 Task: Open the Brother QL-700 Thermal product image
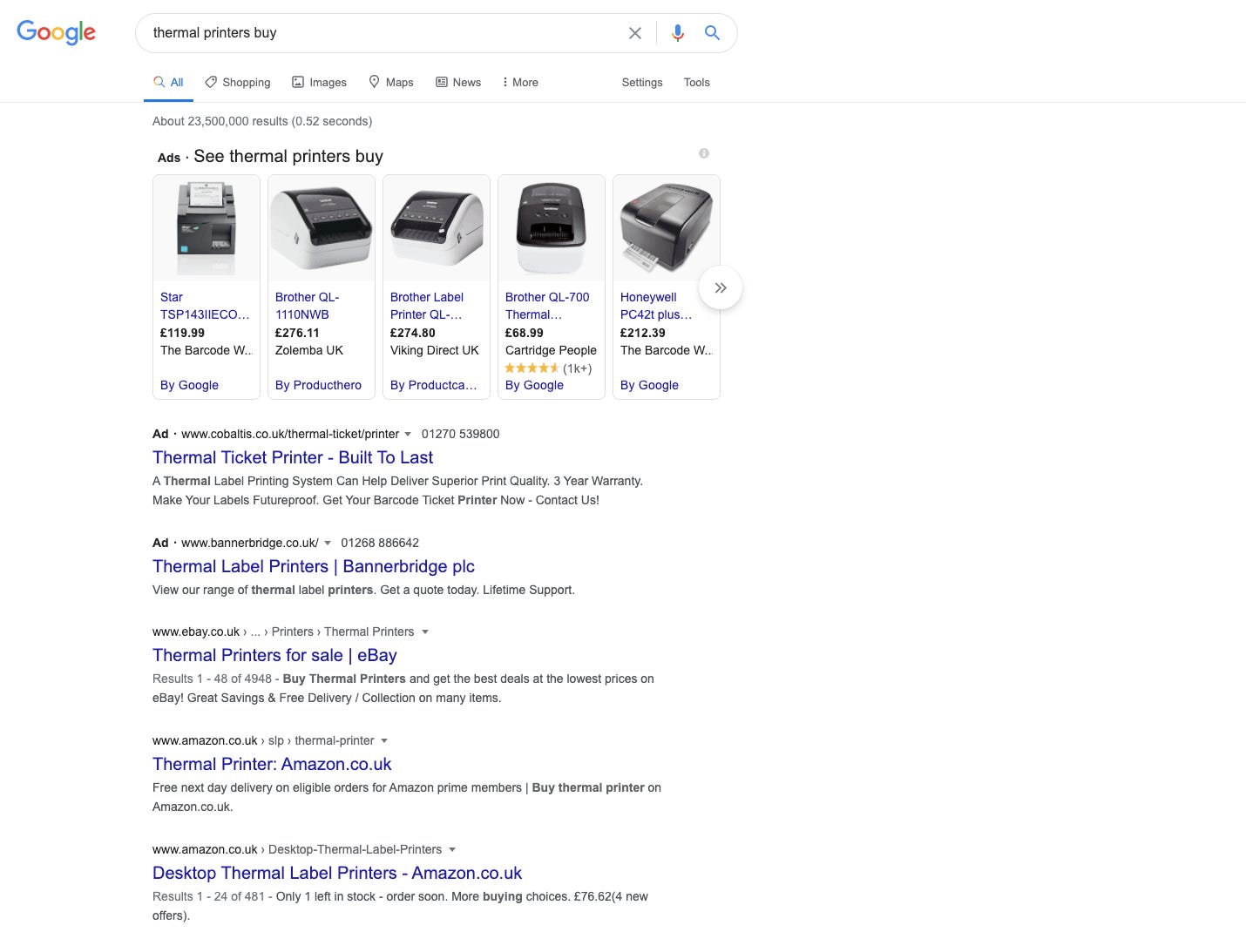(552, 228)
